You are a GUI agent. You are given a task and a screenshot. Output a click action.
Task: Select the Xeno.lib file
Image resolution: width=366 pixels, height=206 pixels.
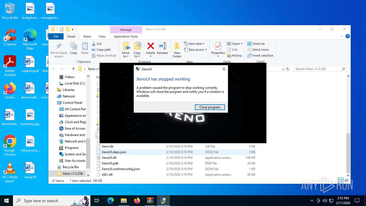[107, 146]
